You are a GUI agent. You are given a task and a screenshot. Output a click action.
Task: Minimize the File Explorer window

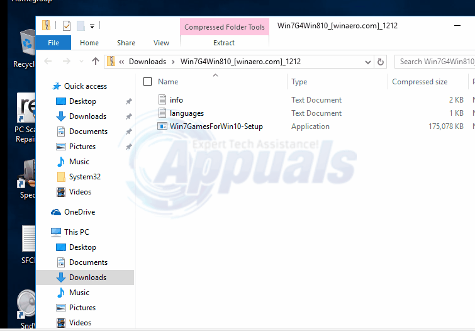click(x=457, y=26)
